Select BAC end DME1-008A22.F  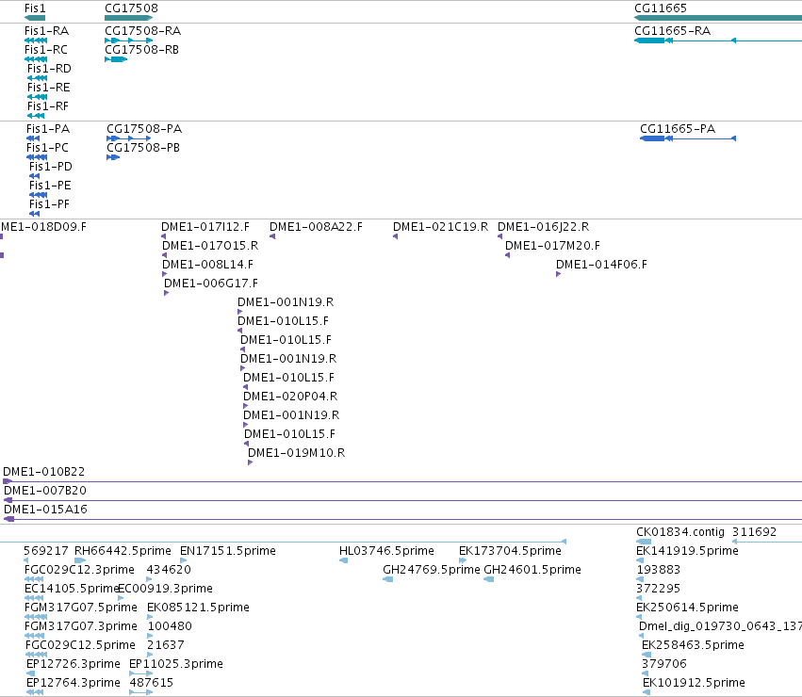point(272,236)
